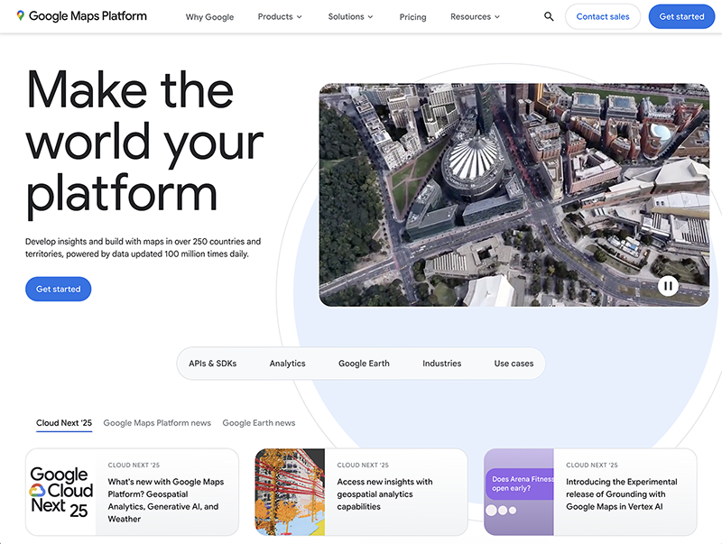This screenshot has height=544, width=722.
Task: Go to the Pricing page
Action: tap(412, 17)
